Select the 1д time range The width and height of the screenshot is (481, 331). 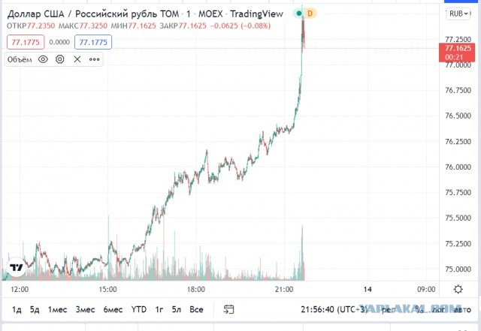tap(17, 309)
